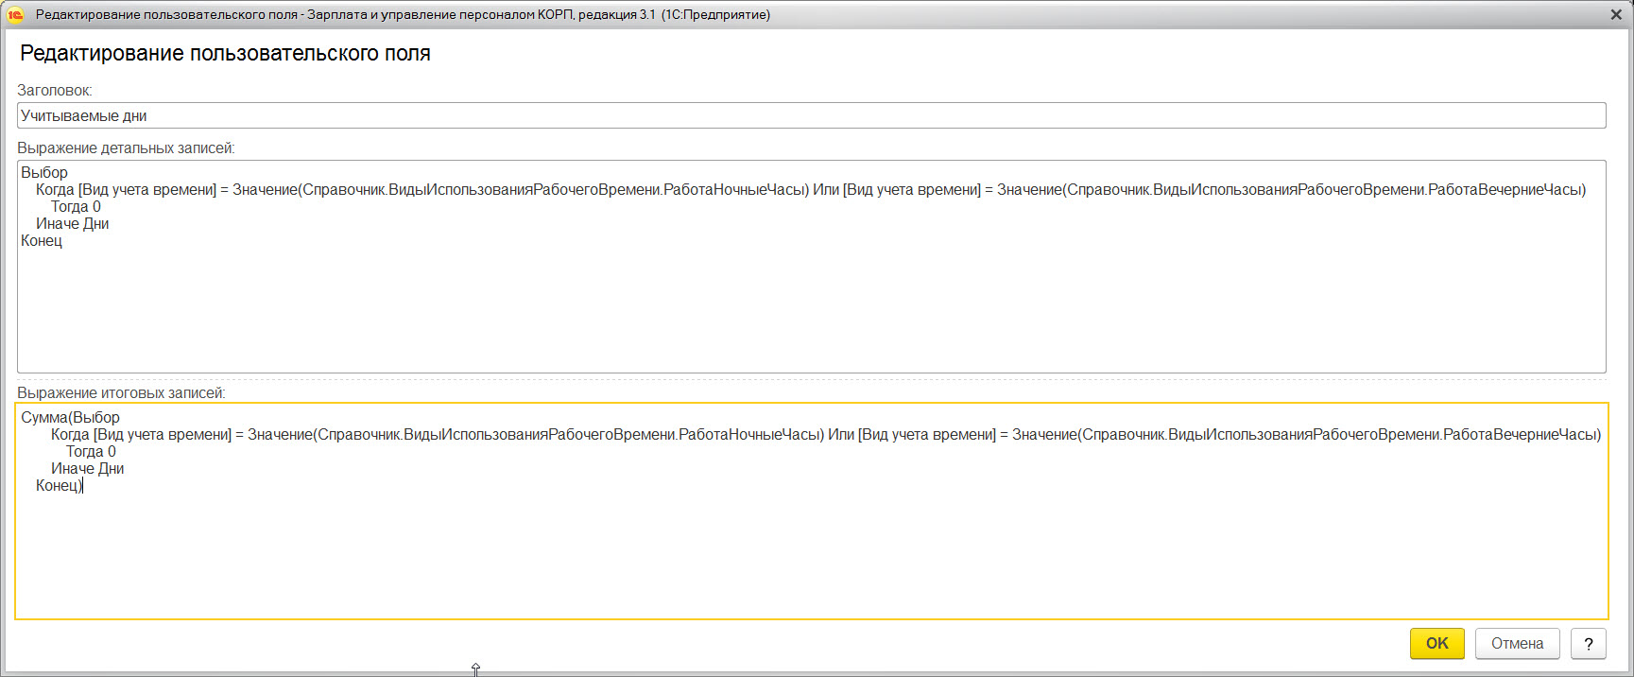
Task: Close the user field editing window
Action: [x=1615, y=14]
